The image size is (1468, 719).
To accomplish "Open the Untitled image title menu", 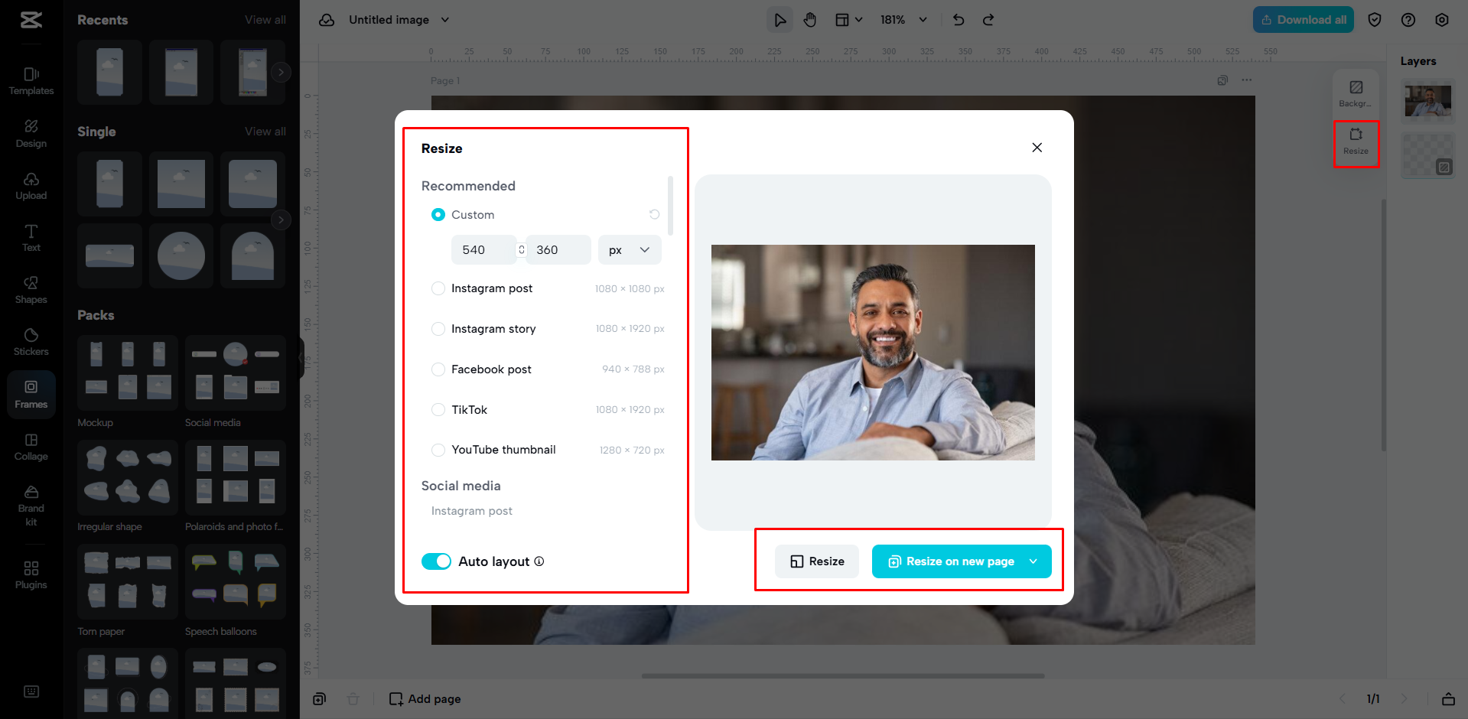I will (444, 19).
